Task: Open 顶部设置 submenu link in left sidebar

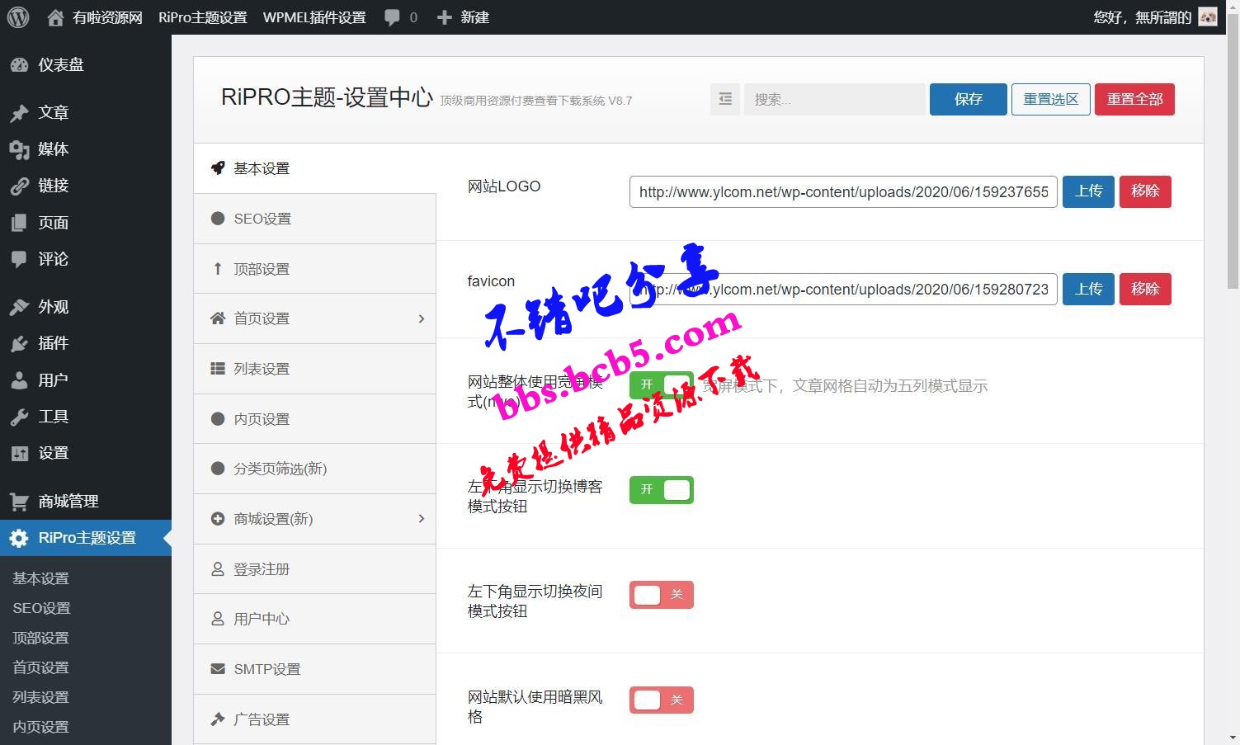Action: (40, 638)
